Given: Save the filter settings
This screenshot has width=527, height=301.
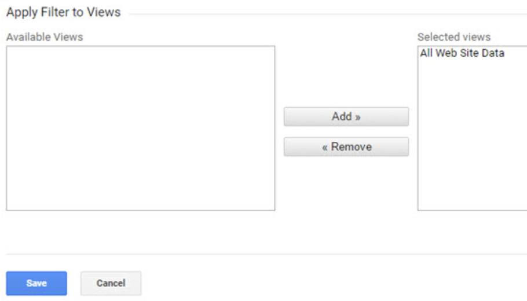Looking at the screenshot, I should pyautogui.click(x=36, y=283).
